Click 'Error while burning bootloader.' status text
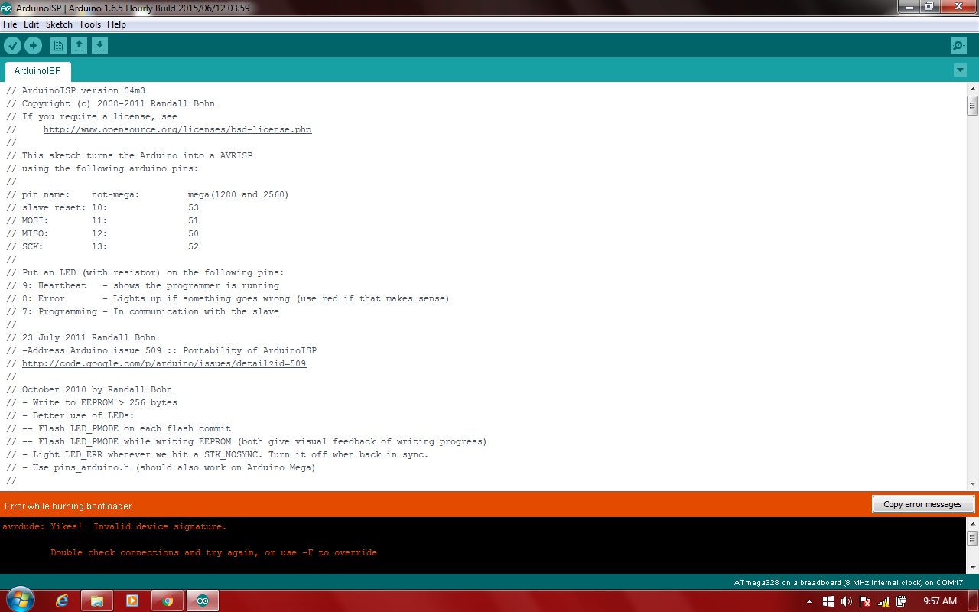Screen dimensions: 979x612 coord(69,506)
